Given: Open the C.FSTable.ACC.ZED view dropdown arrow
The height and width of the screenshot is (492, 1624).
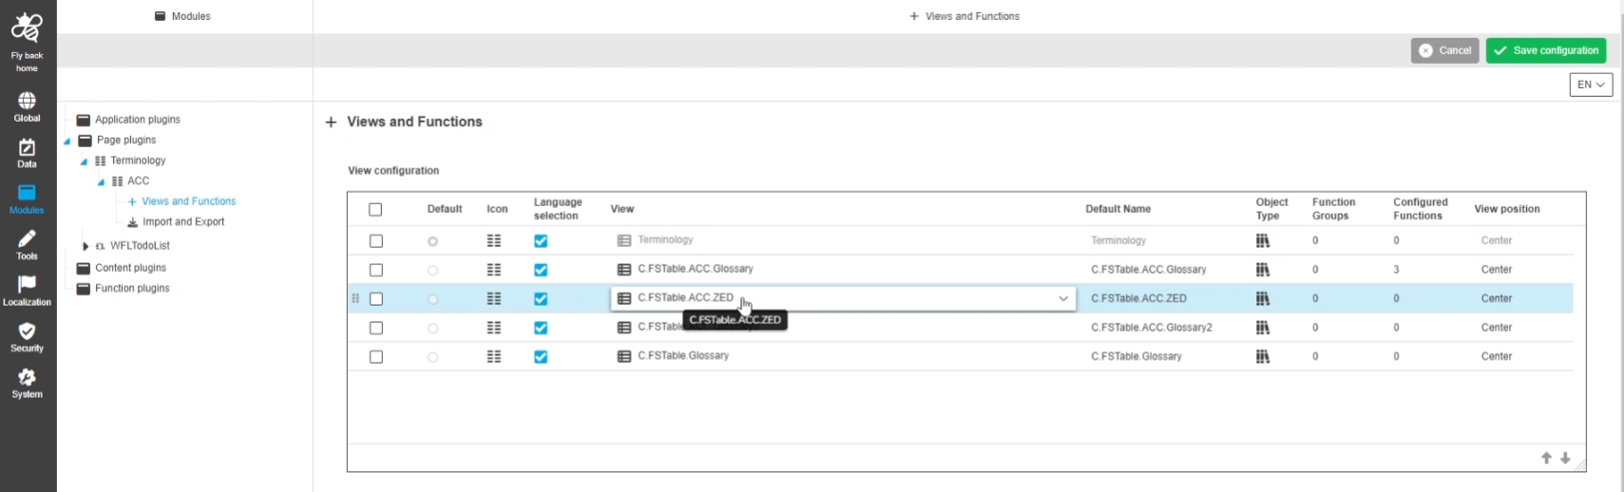Looking at the screenshot, I should tap(1063, 298).
